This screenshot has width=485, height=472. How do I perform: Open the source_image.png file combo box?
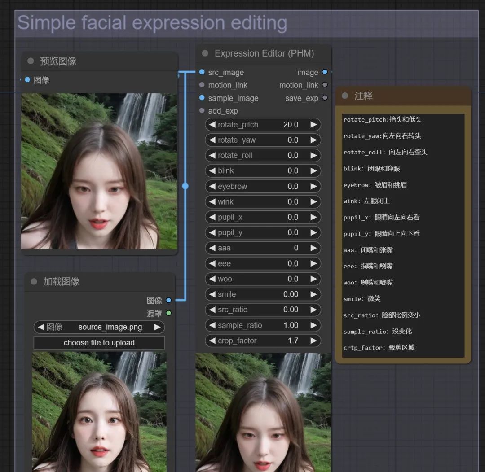(x=99, y=327)
